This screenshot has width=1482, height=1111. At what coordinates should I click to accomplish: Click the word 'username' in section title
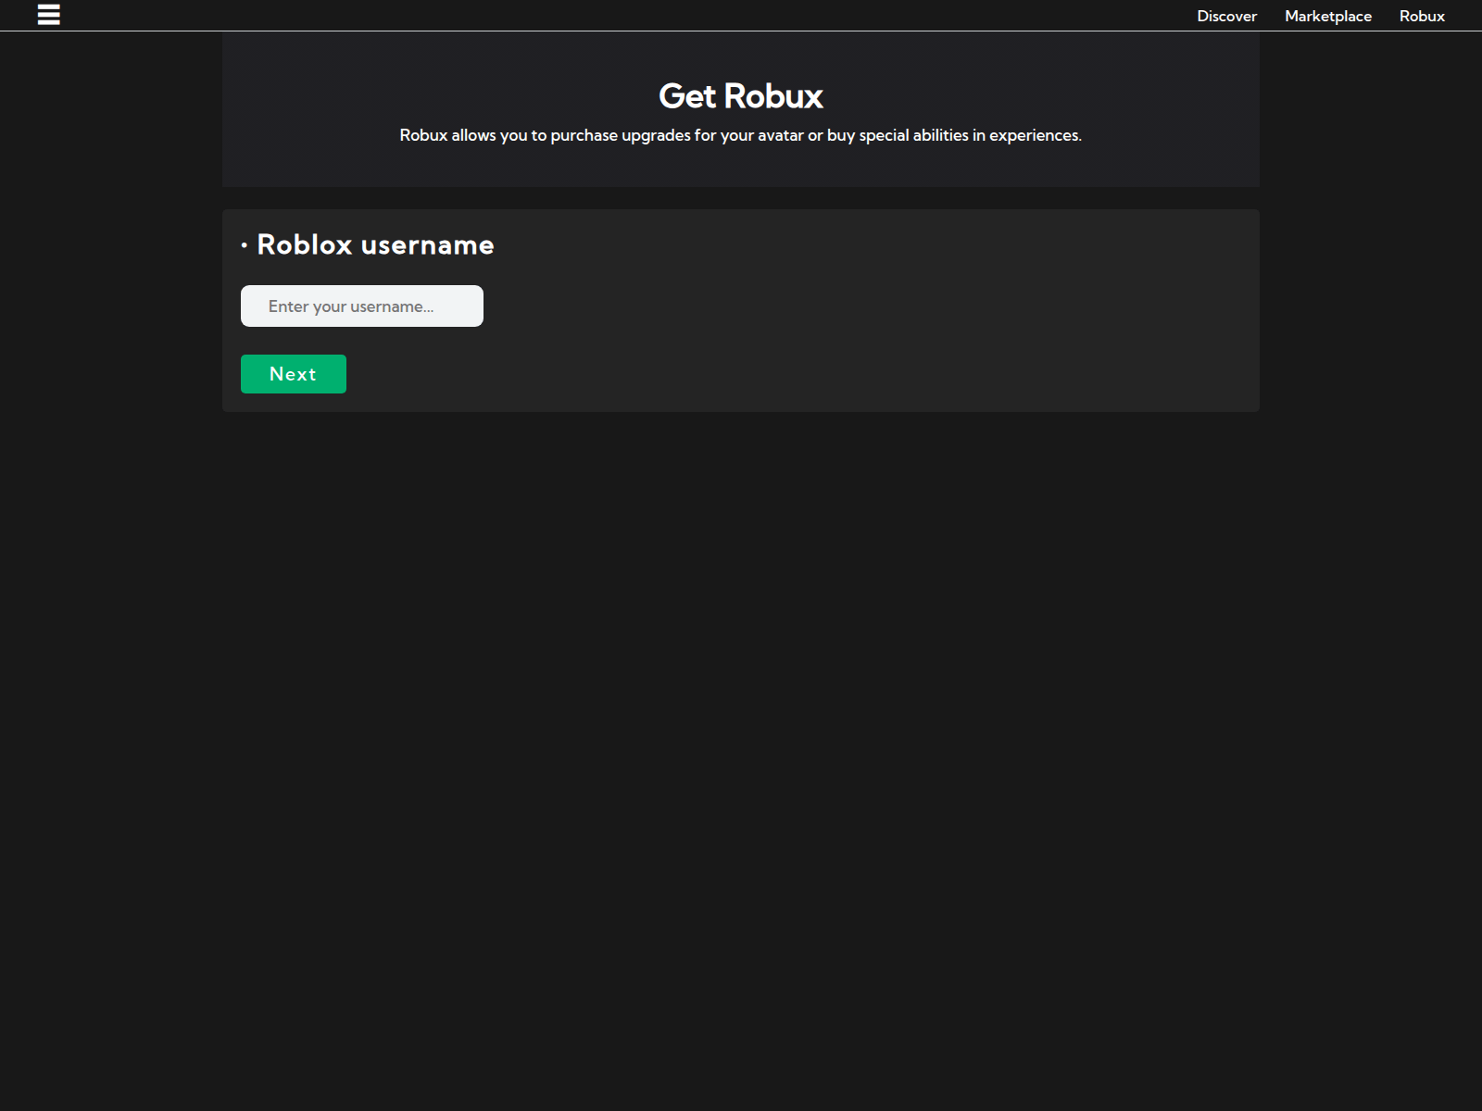[x=427, y=244]
